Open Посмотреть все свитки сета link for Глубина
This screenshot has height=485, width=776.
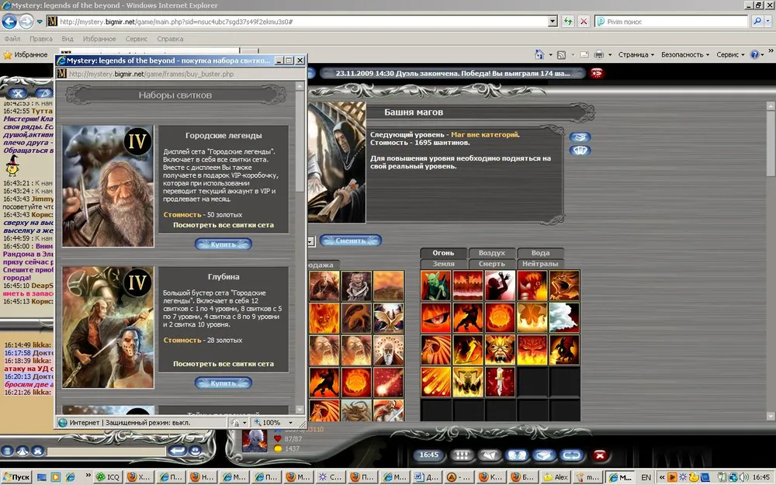tap(223, 363)
